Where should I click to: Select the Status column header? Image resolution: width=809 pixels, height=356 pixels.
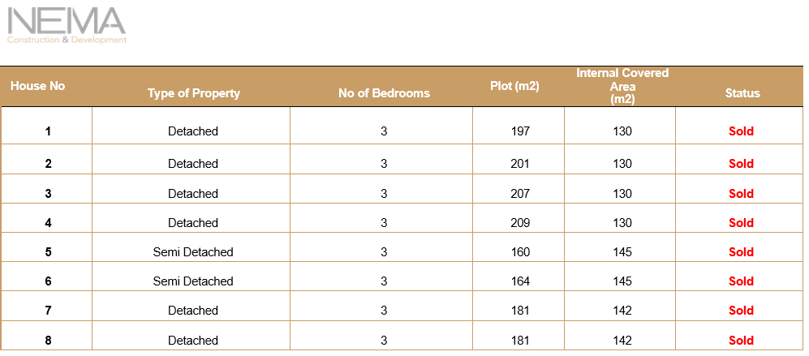pyautogui.click(x=742, y=93)
